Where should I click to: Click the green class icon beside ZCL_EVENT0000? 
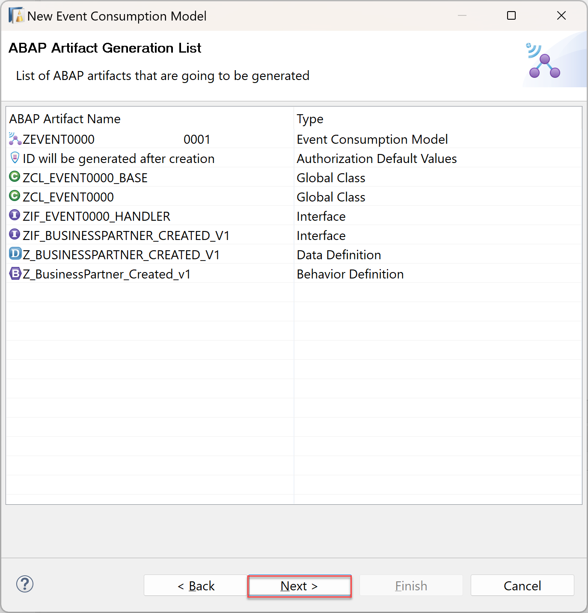point(15,195)
